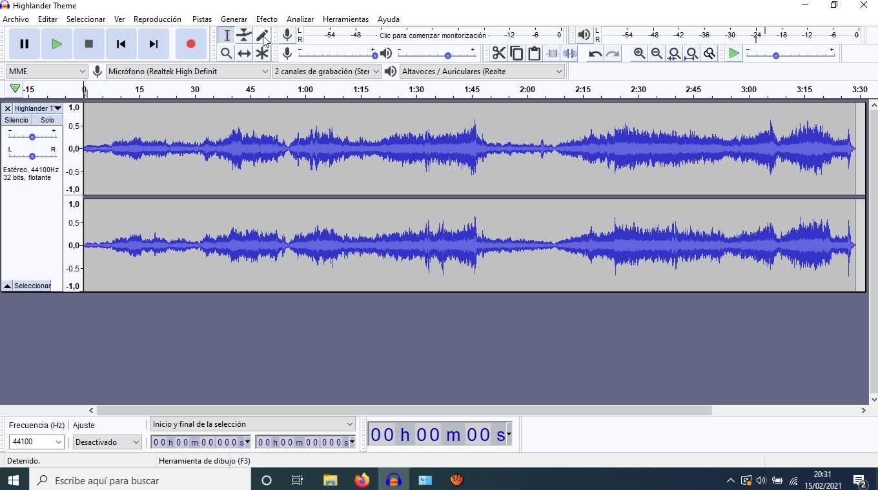Click the 1:00 mark on the timeline ruler
The height and width of the screenshot is (490, 878).
(x=305, y=90)
